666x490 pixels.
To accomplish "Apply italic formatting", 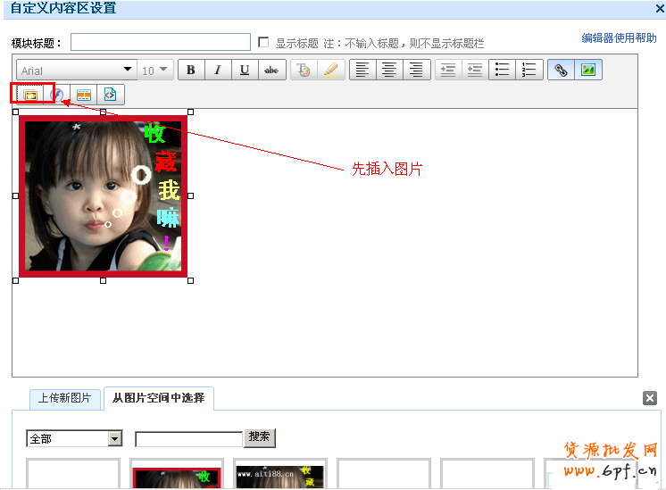I will click(x=217, y=71).
